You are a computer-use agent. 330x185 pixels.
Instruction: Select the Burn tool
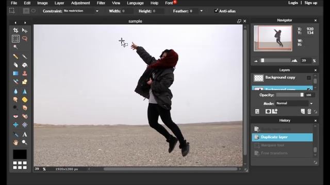(x=25, y=108)
